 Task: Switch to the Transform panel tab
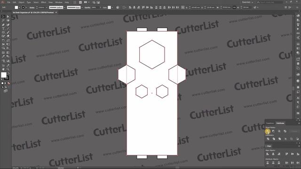coord(270,123)
